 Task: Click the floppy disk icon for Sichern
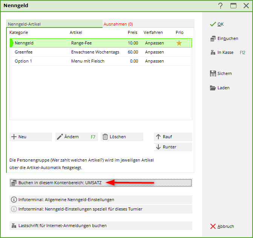tap(213, 73)
